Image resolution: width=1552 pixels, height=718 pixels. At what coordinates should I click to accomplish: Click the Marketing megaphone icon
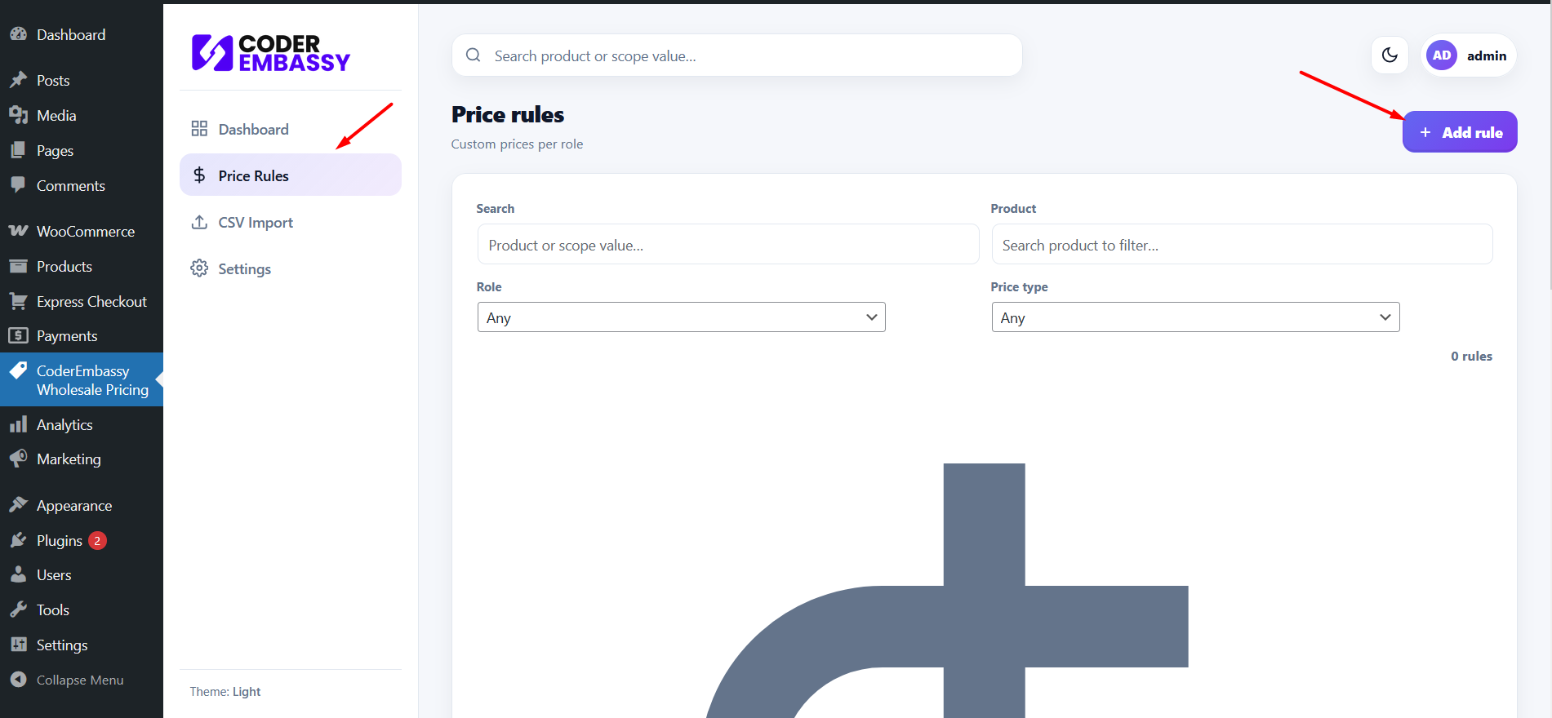pos(18,459)
